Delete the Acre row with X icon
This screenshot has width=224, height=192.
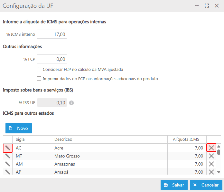[x=211, y=148]
